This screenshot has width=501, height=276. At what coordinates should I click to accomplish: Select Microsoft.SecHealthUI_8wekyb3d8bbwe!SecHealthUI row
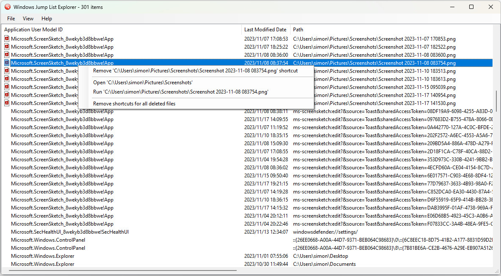pyautogui.click(x=246, y=232)
